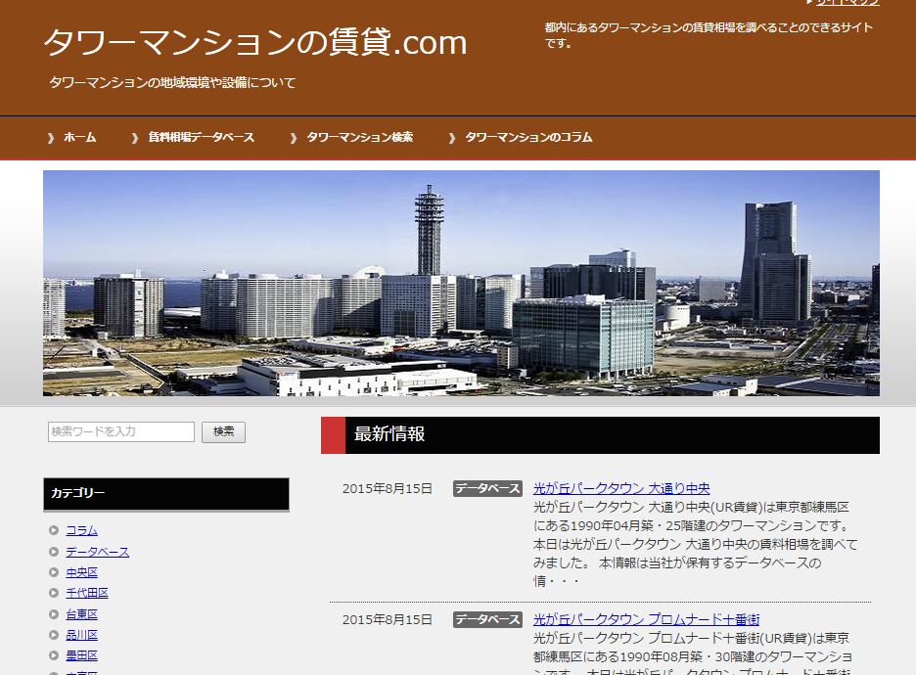Click the skyline header banner image
The width and height of the screenshot is (916, 675).
pyautogui.click(x=461, y=283)
